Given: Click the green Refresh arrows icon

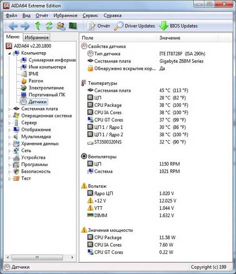Looking at the screenshot, I should (49, 26).
